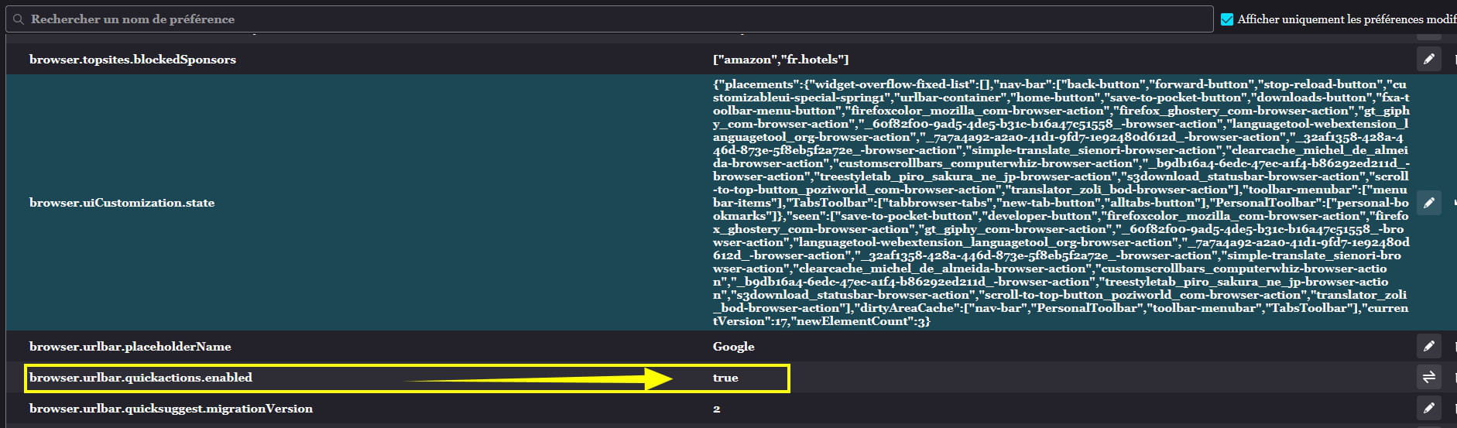Open pencil editor for browser.uiCustomization.state
The image size is (1457, 428).
point(1429,203)
